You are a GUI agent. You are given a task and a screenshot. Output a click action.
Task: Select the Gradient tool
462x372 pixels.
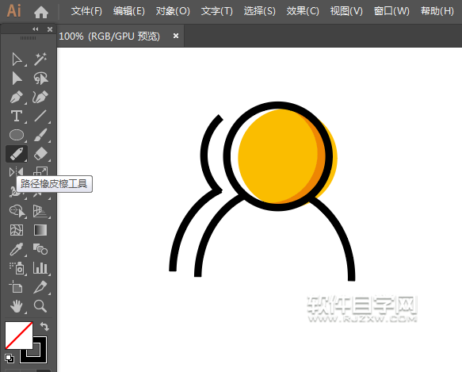click(40, 230)
